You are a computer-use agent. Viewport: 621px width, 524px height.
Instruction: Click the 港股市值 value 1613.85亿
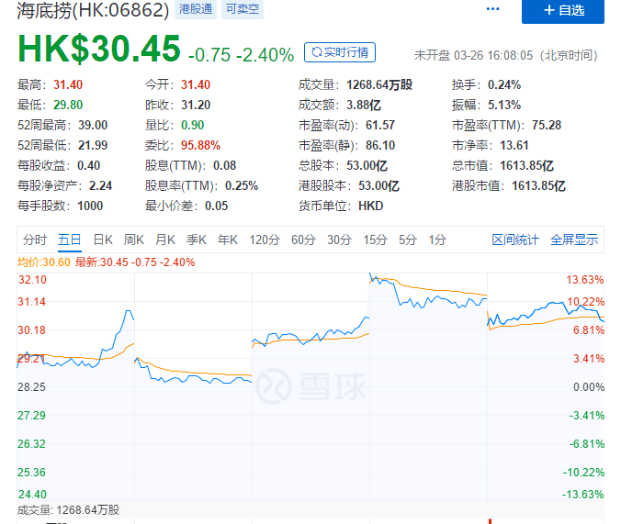coord(538,185)
